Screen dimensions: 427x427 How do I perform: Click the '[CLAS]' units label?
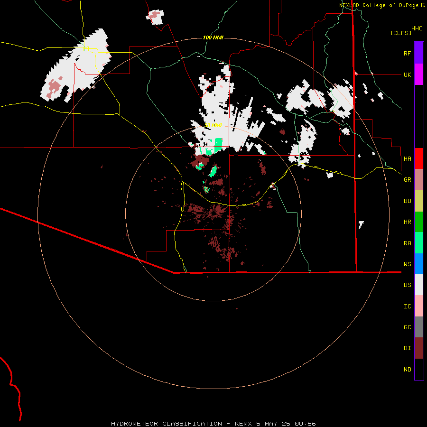401,33
